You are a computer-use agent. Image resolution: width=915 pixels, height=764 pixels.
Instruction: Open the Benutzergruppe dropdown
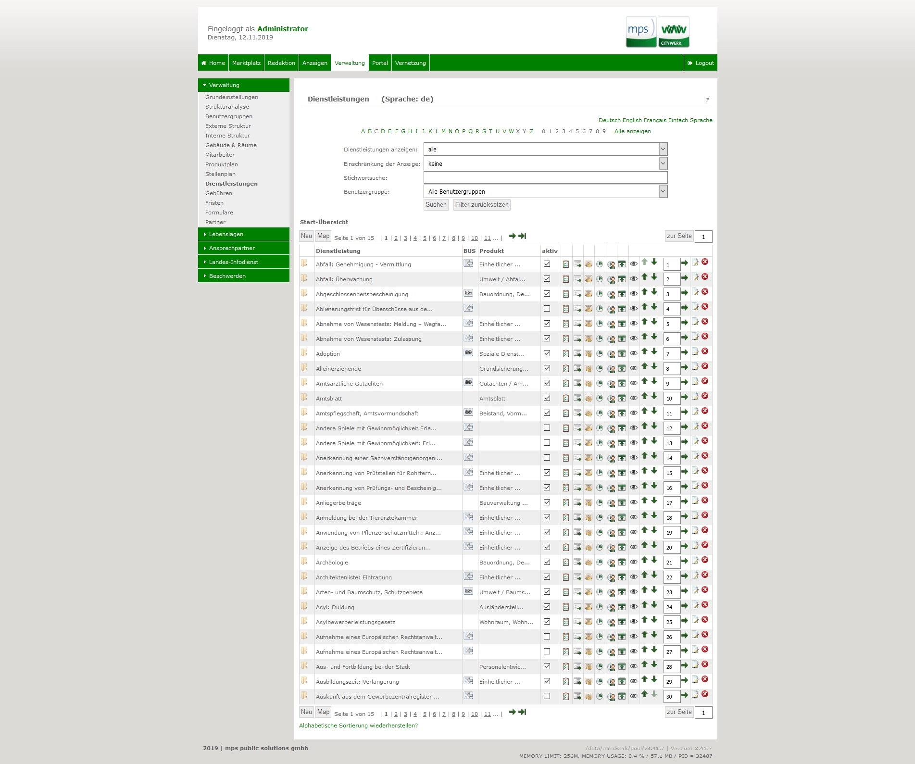pyautogui.click(x=545, y=191)
